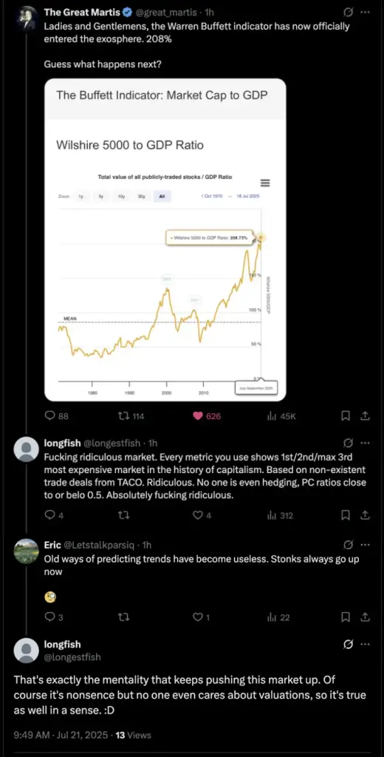Bookmark The Great Martis Buffett indicator post

click(x=346, y=416)
